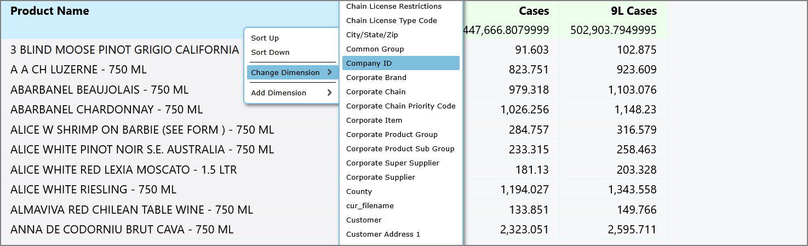The height and width of the screenshot is (246, 808).
Task: Click Cases value 823.751
Action: (530, 70)
